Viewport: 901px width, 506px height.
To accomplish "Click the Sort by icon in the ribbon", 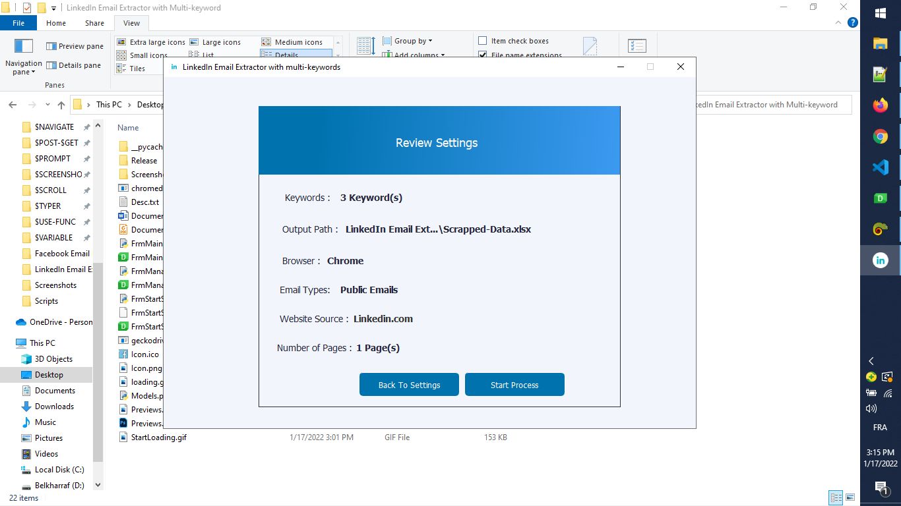I will (x=366, y=46).
